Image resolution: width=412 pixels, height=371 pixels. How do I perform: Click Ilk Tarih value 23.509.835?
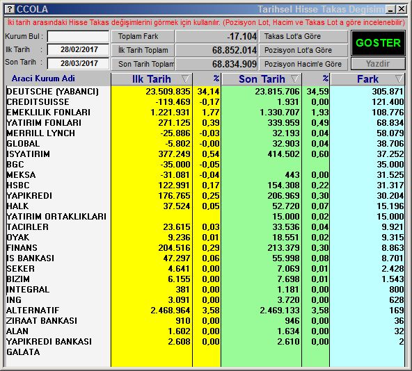[168, 92]
